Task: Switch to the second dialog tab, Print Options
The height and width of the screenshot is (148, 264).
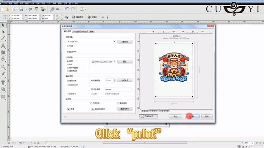Action: [76, 32]
